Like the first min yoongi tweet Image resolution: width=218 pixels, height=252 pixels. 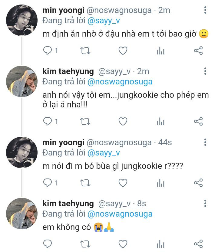pyautogui.click(x=123, y=51)
